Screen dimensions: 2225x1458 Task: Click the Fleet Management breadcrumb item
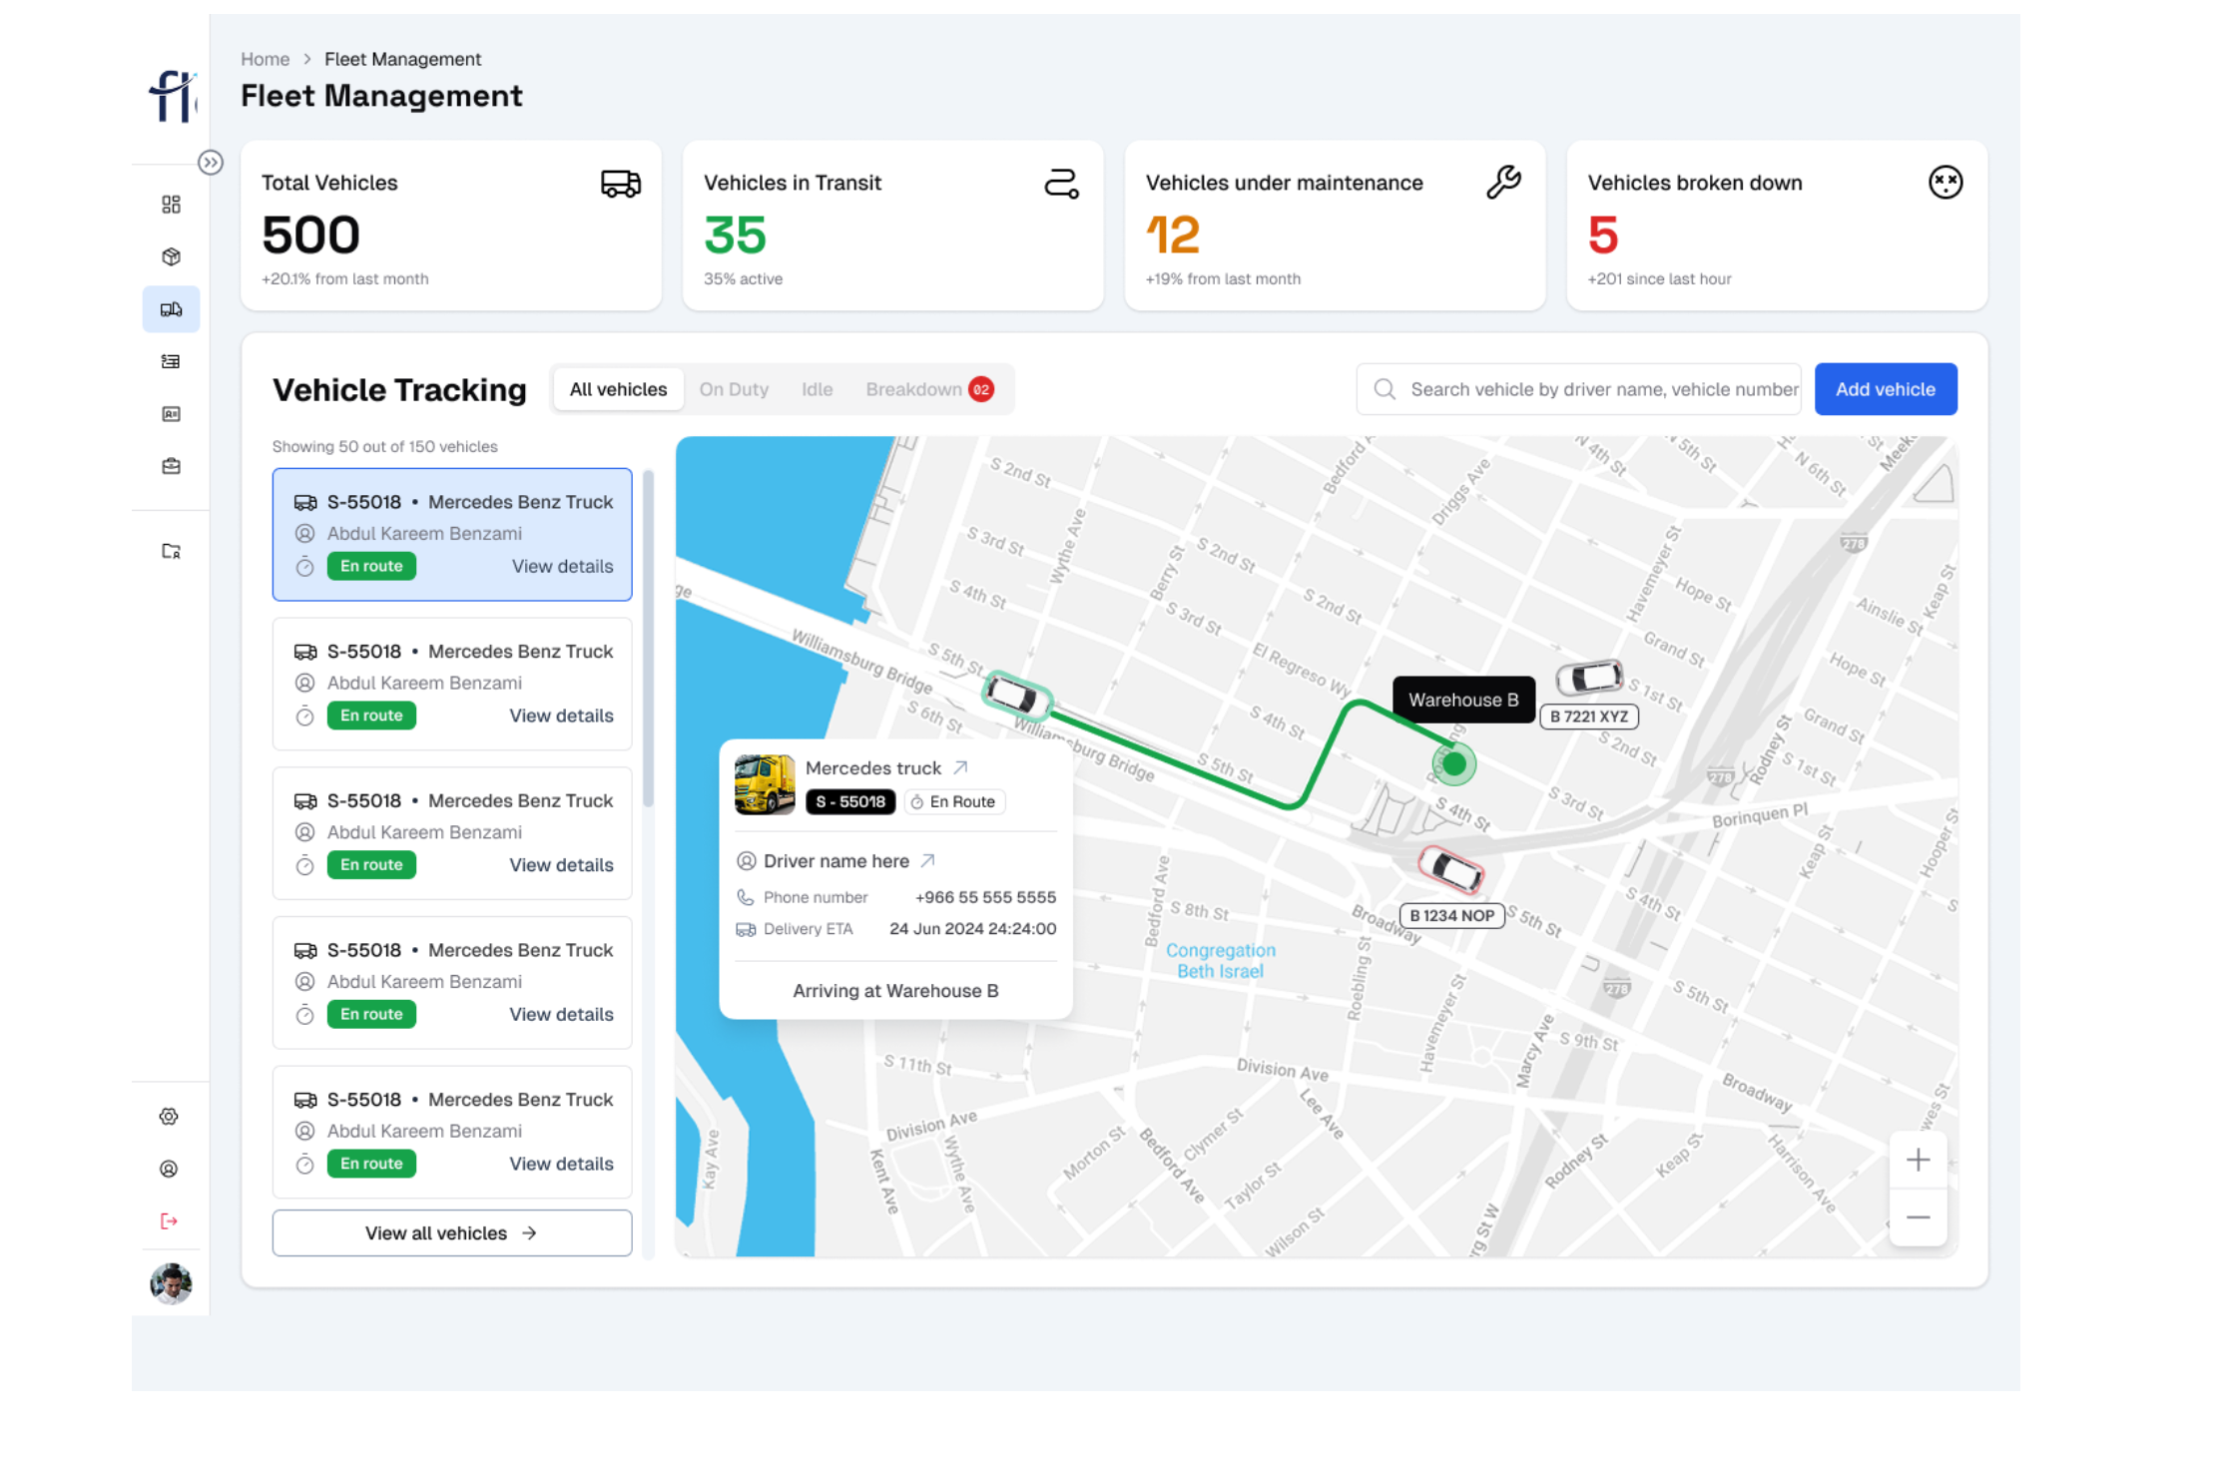402,59
